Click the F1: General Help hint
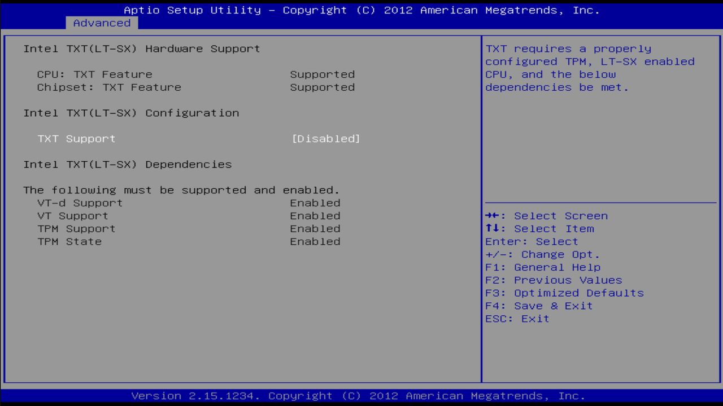The height and width of the screenshot is (406, 723). coord(543,268)
